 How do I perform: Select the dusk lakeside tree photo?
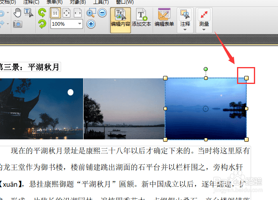point(124,109)
